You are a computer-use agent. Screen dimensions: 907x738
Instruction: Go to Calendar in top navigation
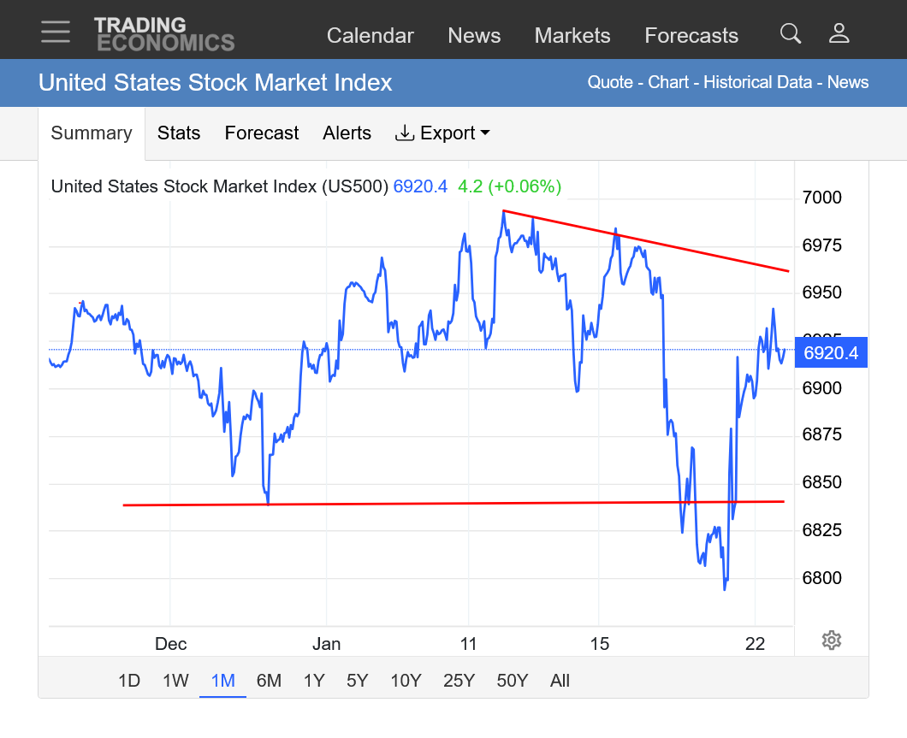tap(371, 36)
